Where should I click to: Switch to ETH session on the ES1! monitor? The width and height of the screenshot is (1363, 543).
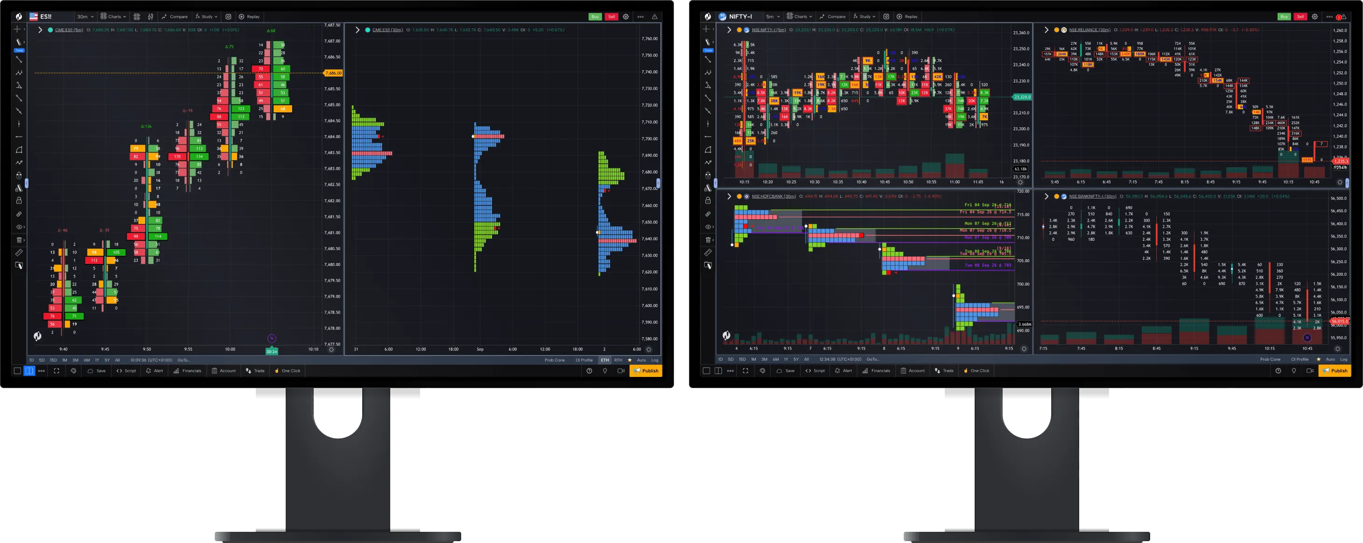tap(605, 360)
